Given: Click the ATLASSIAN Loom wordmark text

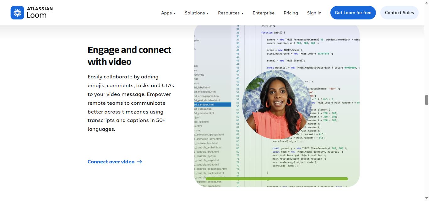Looking at the screenshot, I should (40, 13).
